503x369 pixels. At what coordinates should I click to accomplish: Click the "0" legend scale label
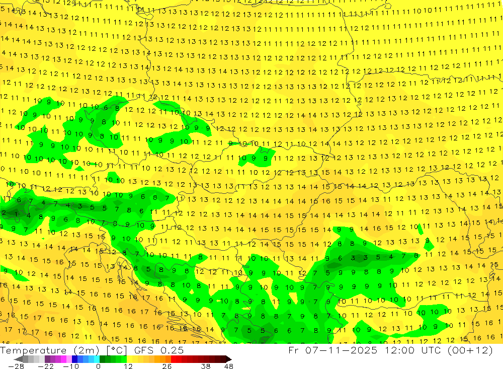tap(98, 366)
